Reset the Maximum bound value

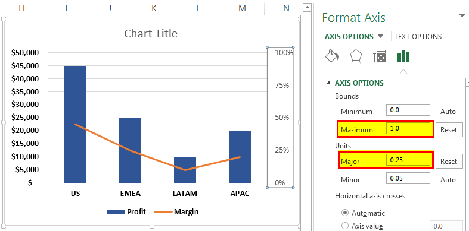coord(449,129)
